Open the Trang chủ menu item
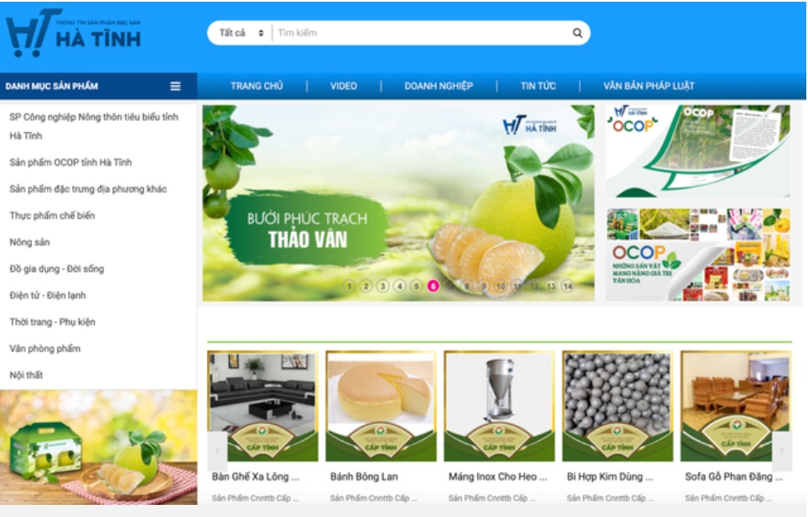 point(257,86)
